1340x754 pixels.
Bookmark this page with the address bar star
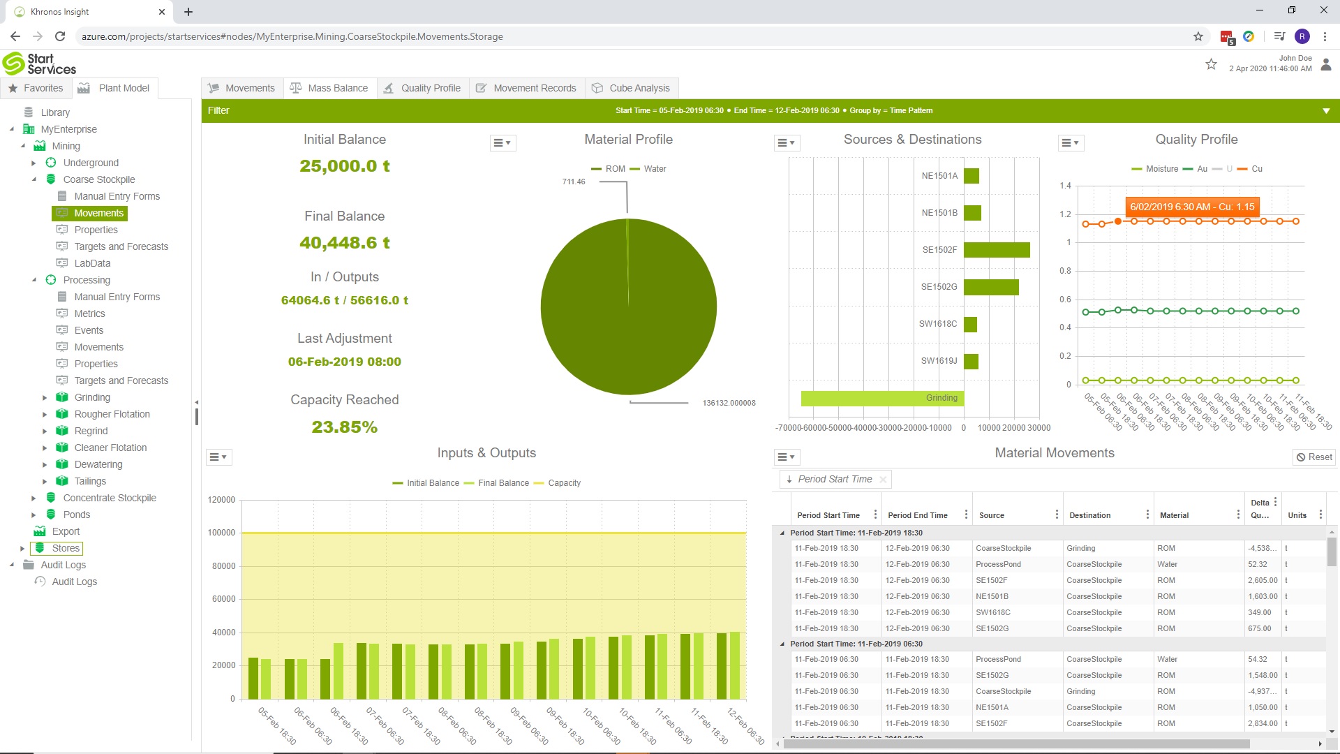(x=1198, y=36)
